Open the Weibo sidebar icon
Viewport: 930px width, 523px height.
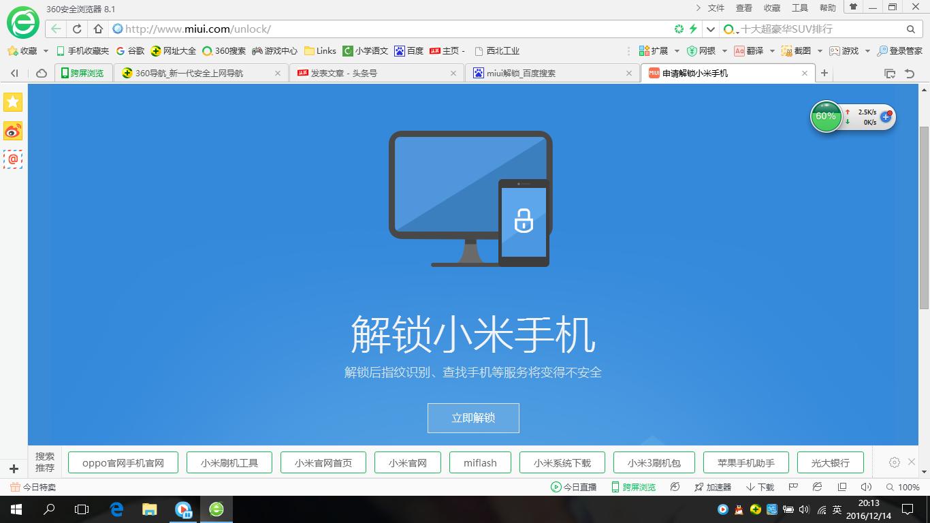[12, 131]
